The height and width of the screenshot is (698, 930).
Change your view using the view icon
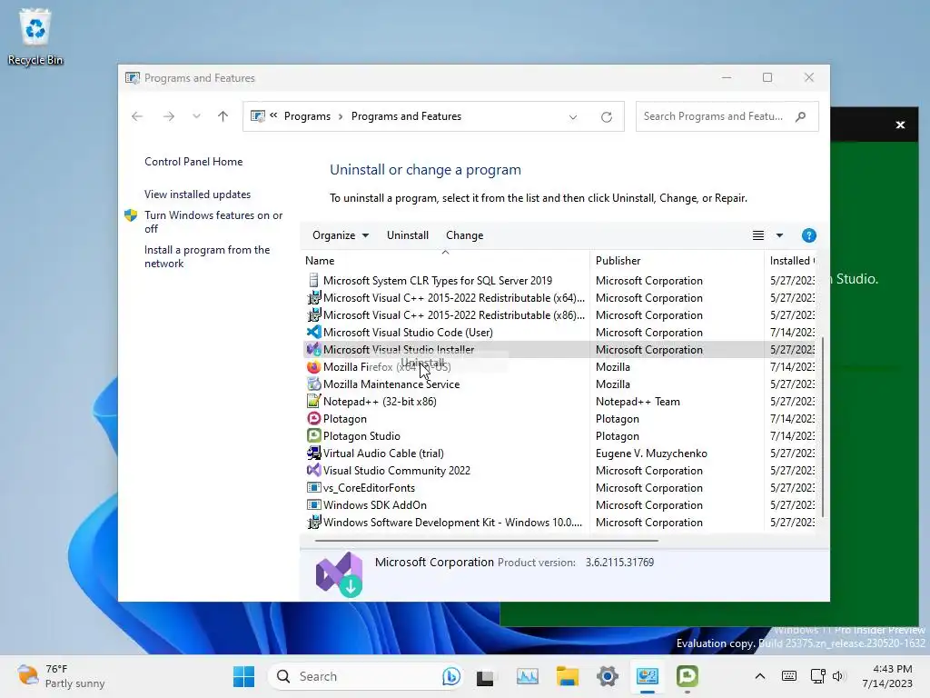tap(758, 235)
